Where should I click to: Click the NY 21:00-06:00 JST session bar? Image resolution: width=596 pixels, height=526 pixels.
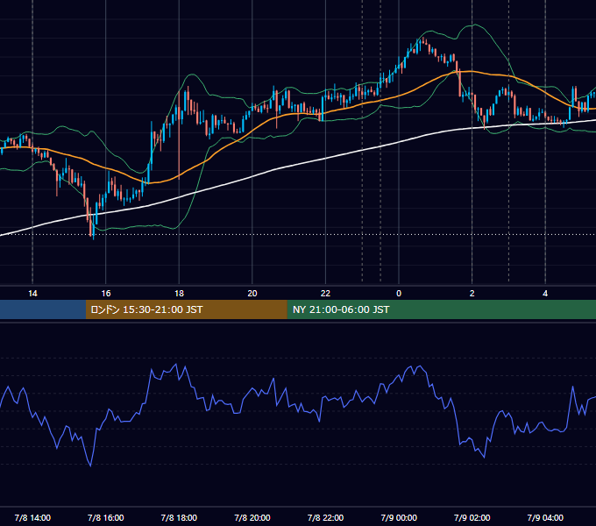tap(441, 309)
